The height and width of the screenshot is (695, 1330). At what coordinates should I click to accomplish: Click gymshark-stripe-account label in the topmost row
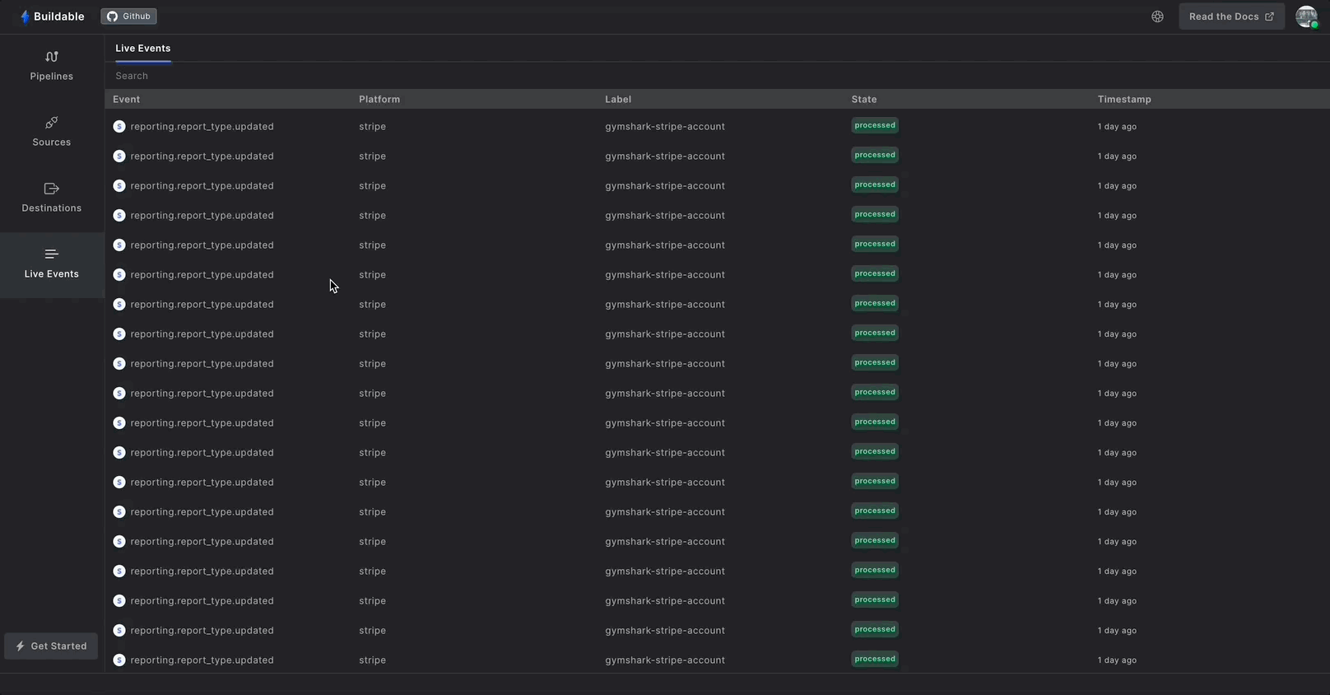pyautogui.click(x=665, y=127)
